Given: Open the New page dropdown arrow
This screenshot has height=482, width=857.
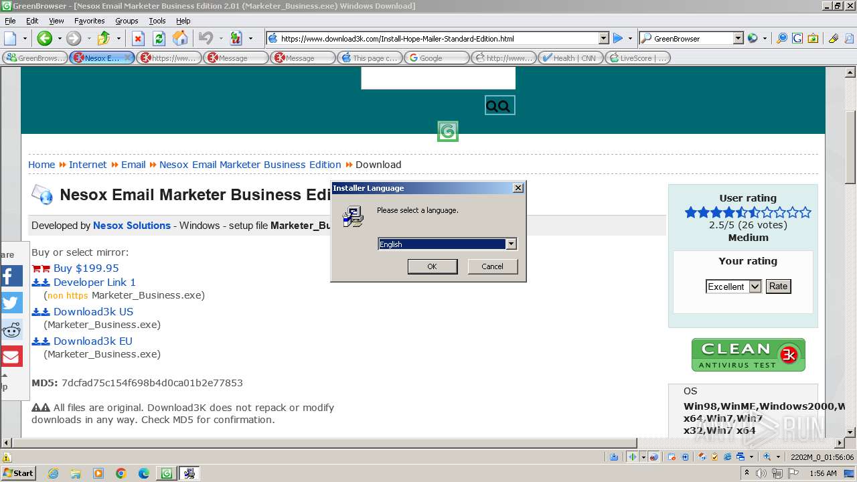Looking at the screenshot, I should click(x=25, y=38).
